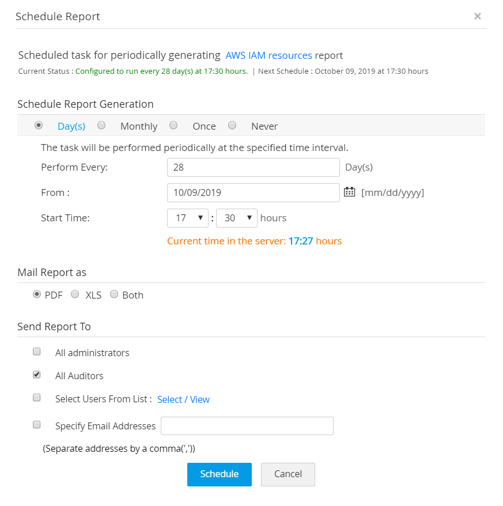Tick Select Users From List checkbox
The width and height of the screenshot is (503, 506).
tap(37, 398)
